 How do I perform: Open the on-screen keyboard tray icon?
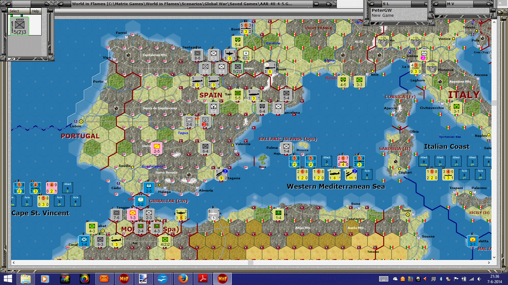click(384, 279)
